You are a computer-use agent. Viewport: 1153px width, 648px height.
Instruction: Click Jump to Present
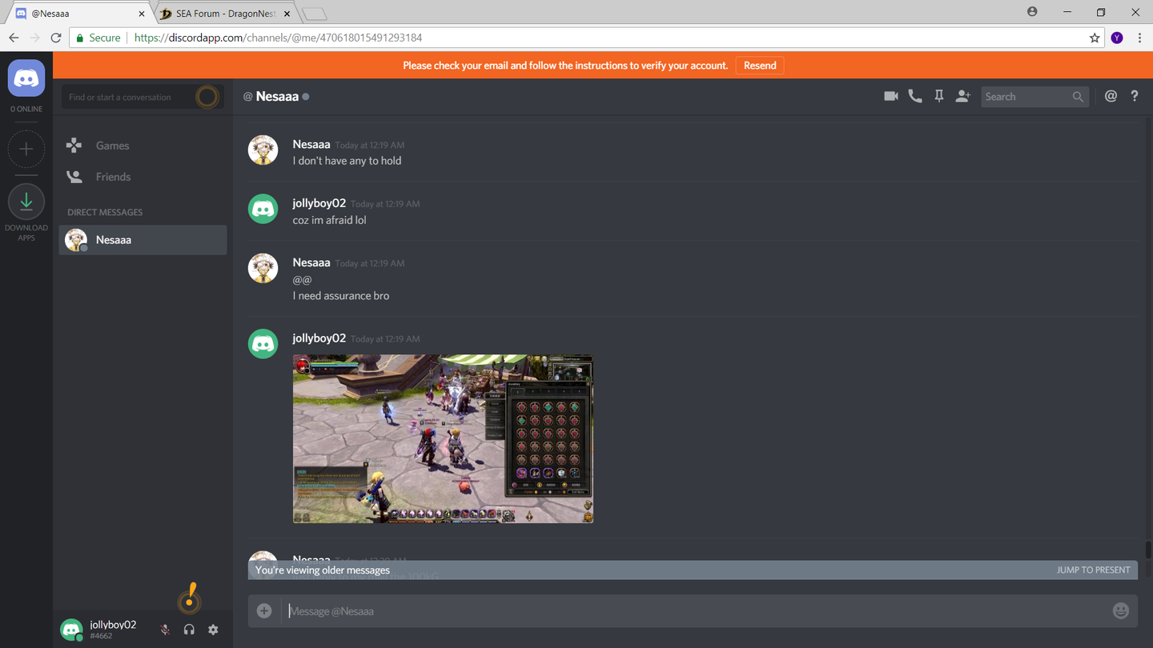click(x=1093, y=570)
